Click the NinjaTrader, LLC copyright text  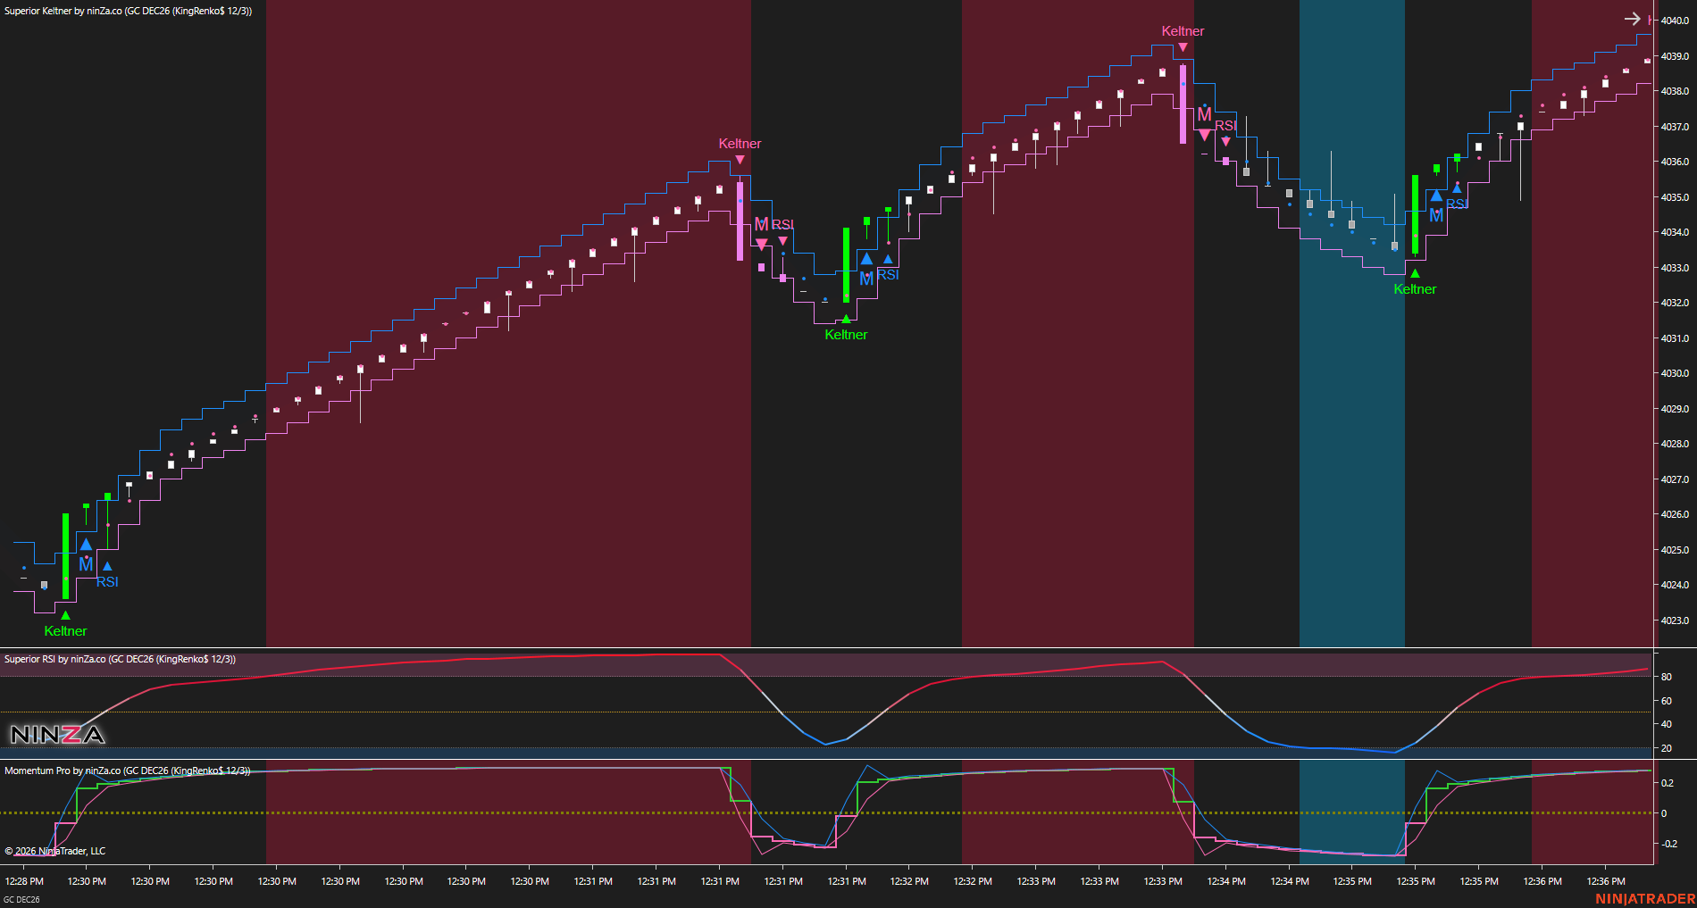click(x=55, y=851)
